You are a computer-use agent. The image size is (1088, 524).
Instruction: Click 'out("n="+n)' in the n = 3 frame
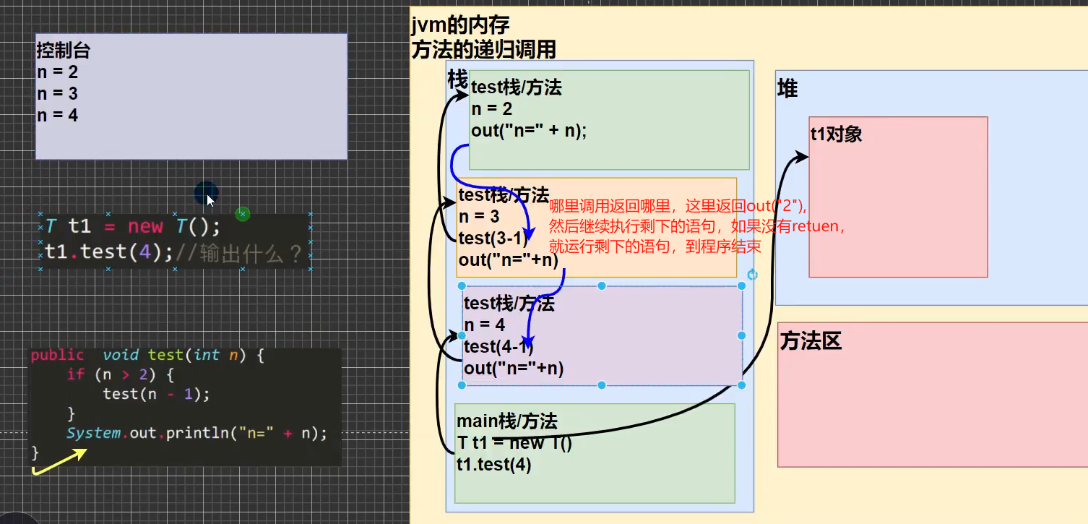coord(509,259)
